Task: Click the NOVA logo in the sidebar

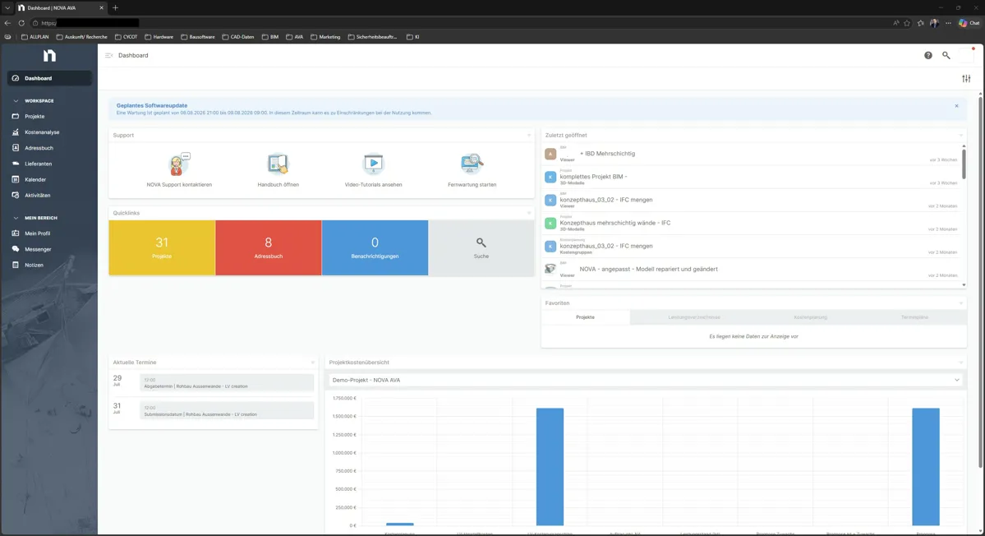Action: pyautogui.click(x=49, y=55)
